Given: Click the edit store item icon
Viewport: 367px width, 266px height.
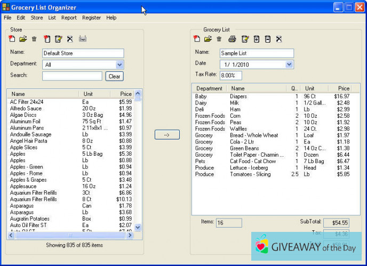Looking at the screenshot, I should (59, 39).
